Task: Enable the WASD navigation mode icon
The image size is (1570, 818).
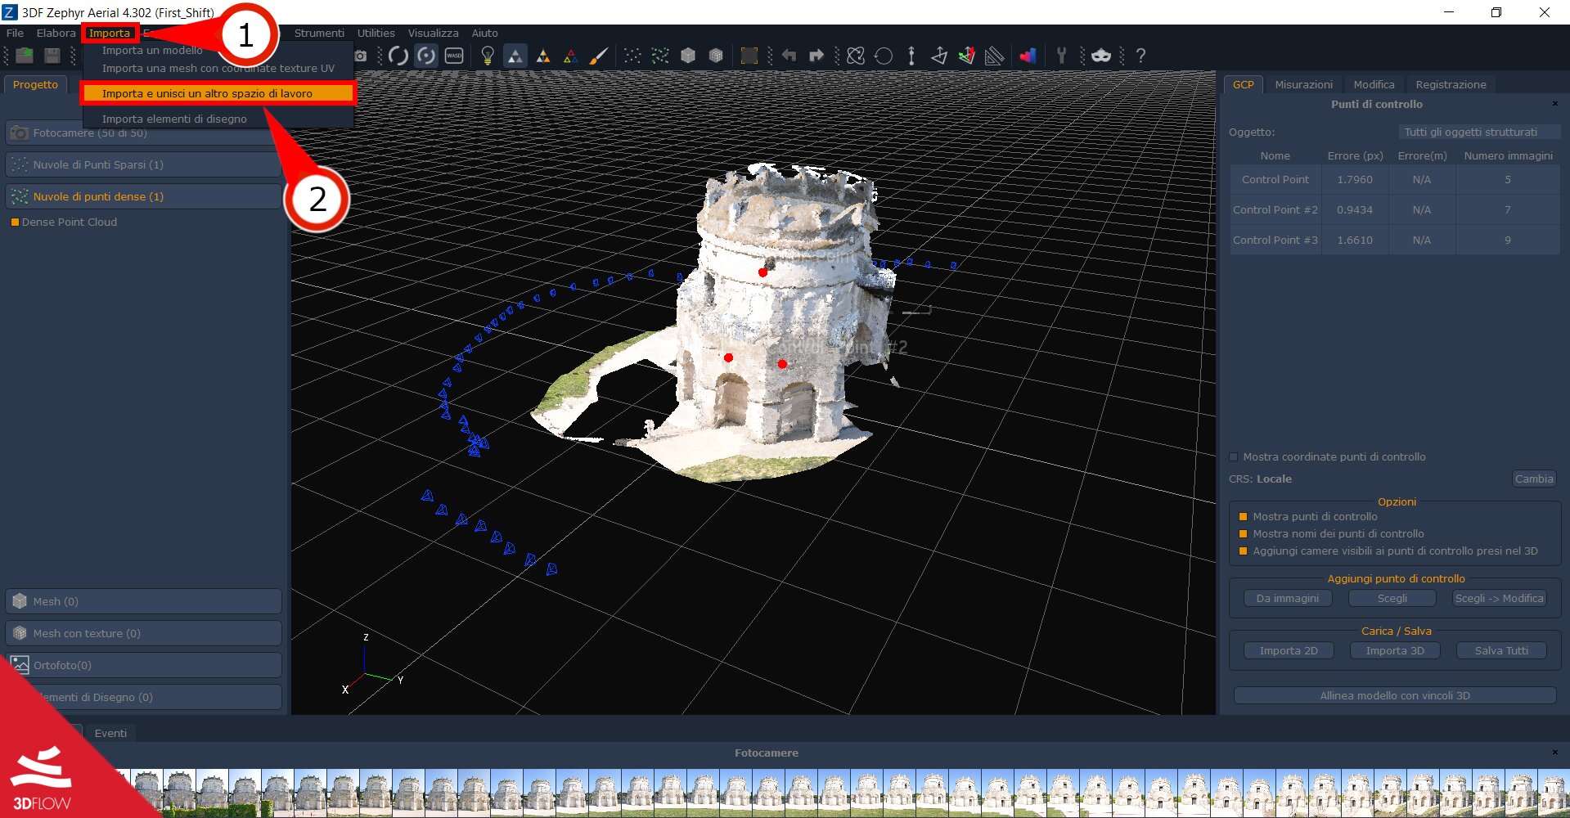Action: (455, 56)
